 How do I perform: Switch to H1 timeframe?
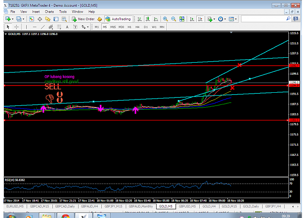click(129, 27)
